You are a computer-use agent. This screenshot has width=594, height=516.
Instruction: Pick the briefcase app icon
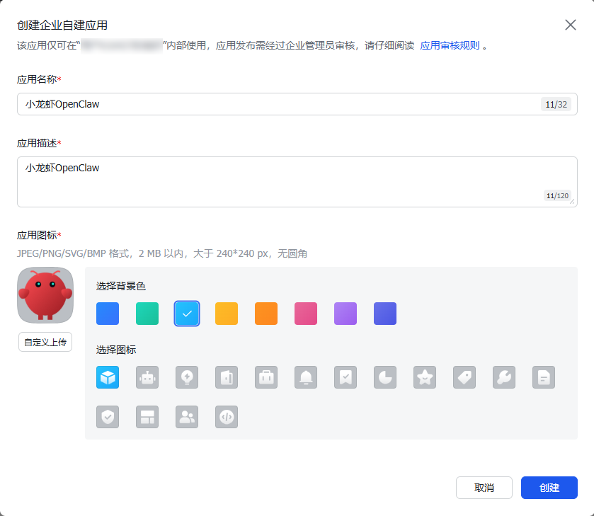[266, 377]
